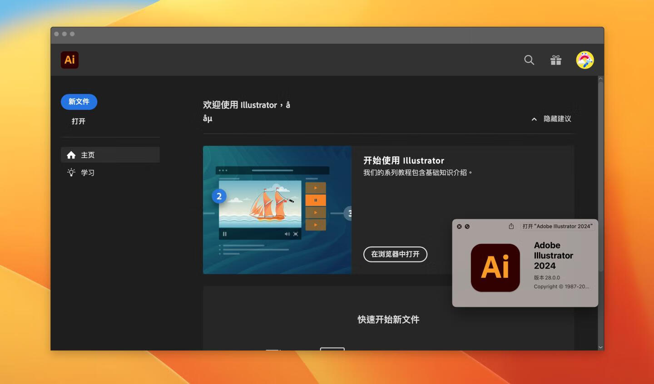Screen dimensions: 654x384
Task: Open the gift box what's new icon
Action: coord(556,60)
